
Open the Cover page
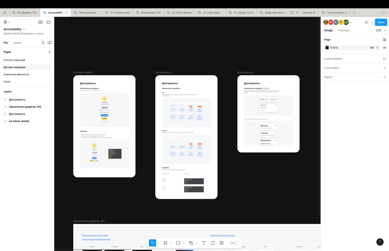pyautogui.click(x=7, y=82)
